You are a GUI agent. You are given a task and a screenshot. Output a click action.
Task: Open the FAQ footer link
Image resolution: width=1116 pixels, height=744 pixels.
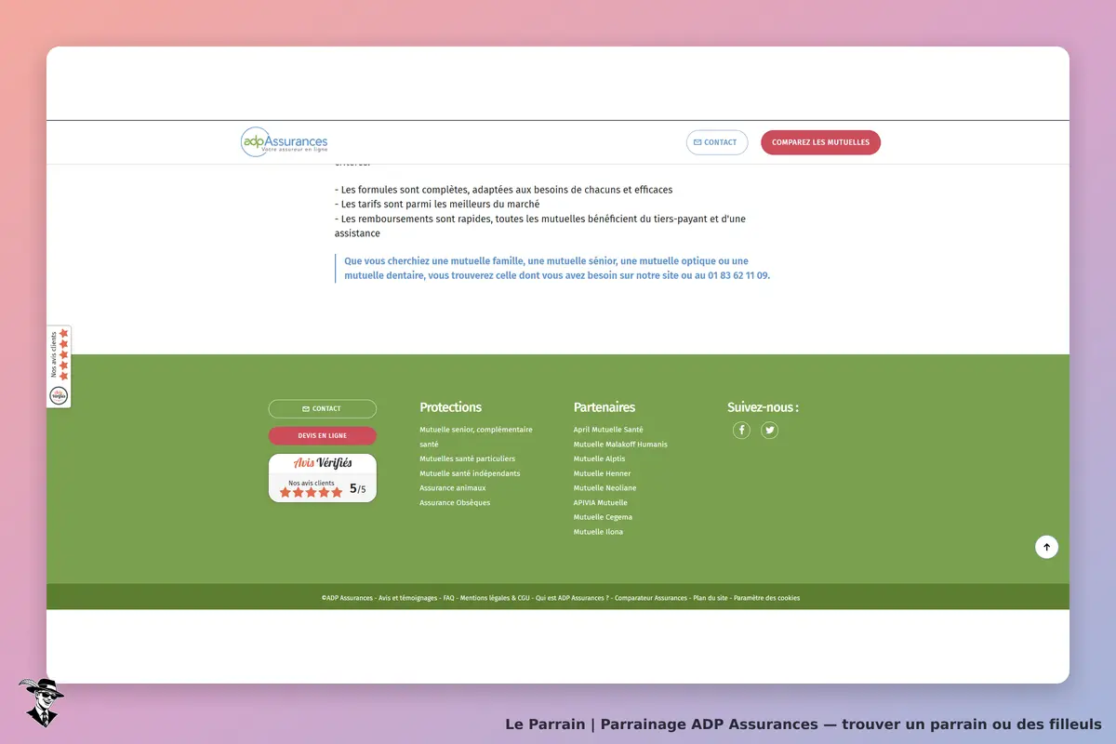pyautogui.click(x=448, y=598)
